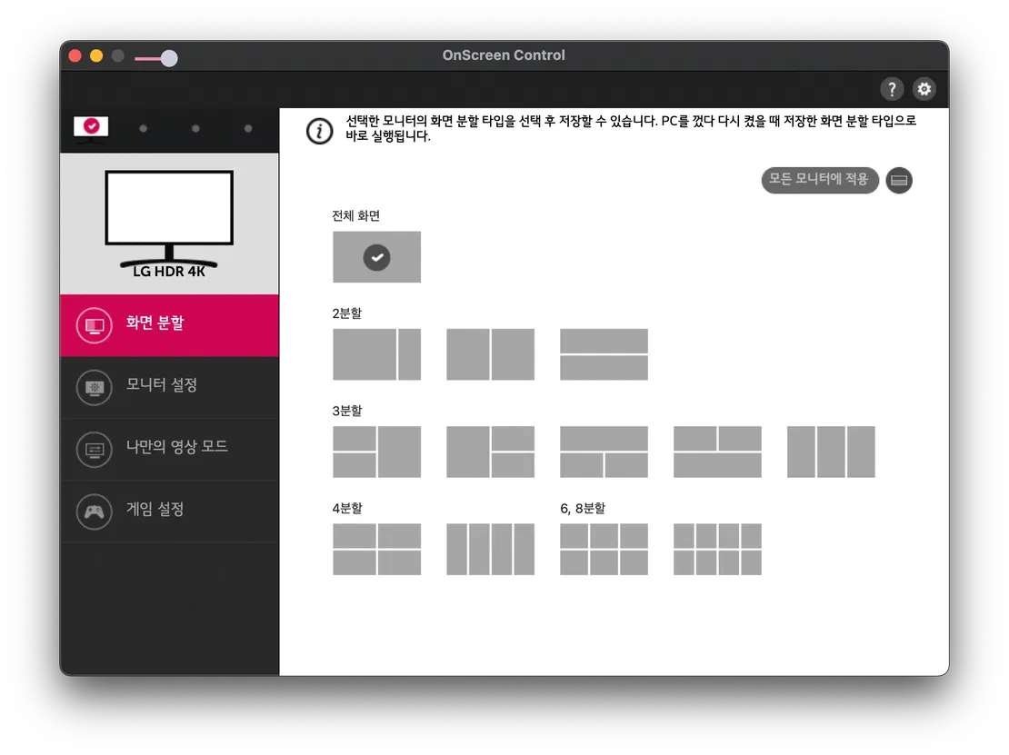
Task: Open the settings gear icon
Action: 924,89
